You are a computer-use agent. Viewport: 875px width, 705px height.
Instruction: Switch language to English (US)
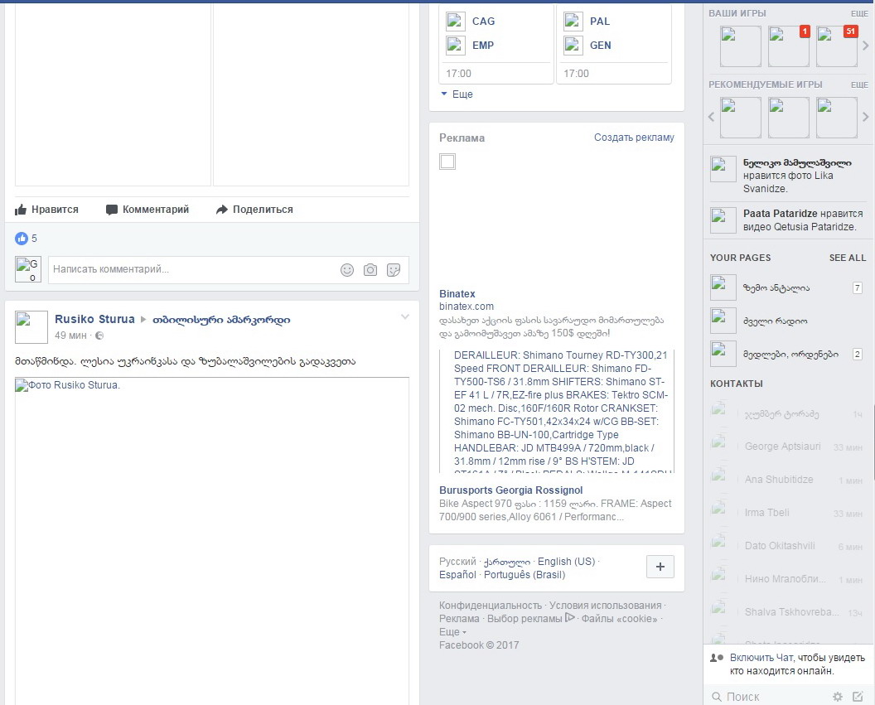[x=567, y=561]
